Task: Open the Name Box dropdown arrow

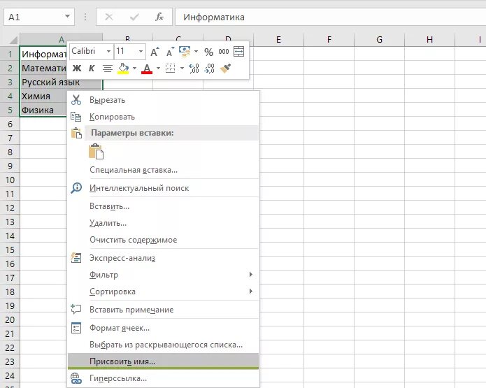Action: tap(67, 16)
